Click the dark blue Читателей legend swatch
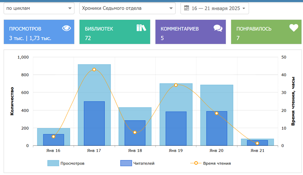 (x=126, y=163)
